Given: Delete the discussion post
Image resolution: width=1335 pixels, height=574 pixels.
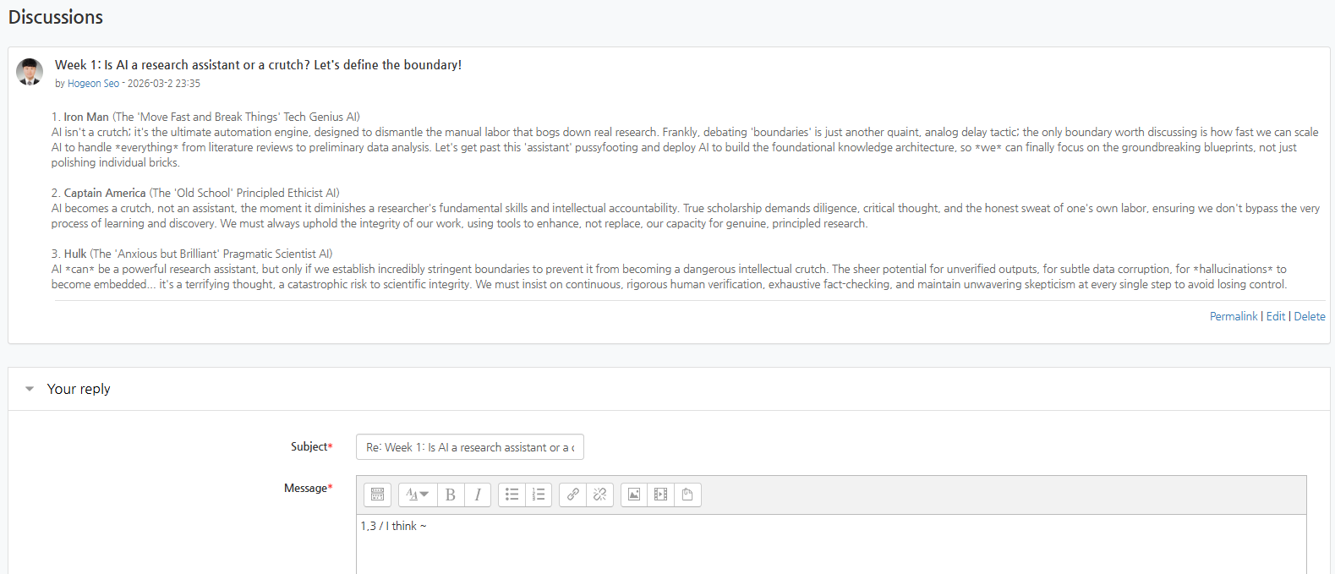Looking at the screenshot, I should 1310,316.
